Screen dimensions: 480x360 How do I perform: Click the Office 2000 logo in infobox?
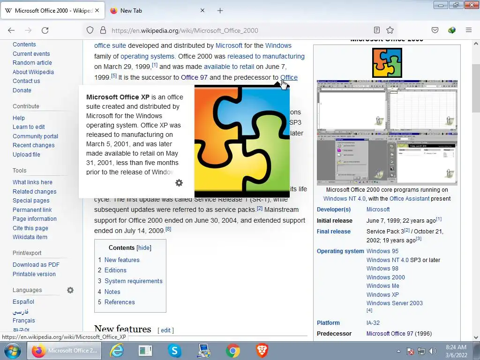pos(387,63)
